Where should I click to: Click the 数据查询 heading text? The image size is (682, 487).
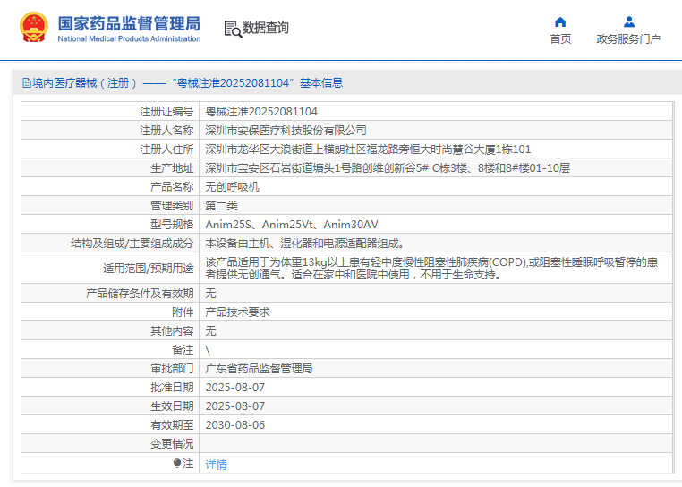click(x=266, y=29)
